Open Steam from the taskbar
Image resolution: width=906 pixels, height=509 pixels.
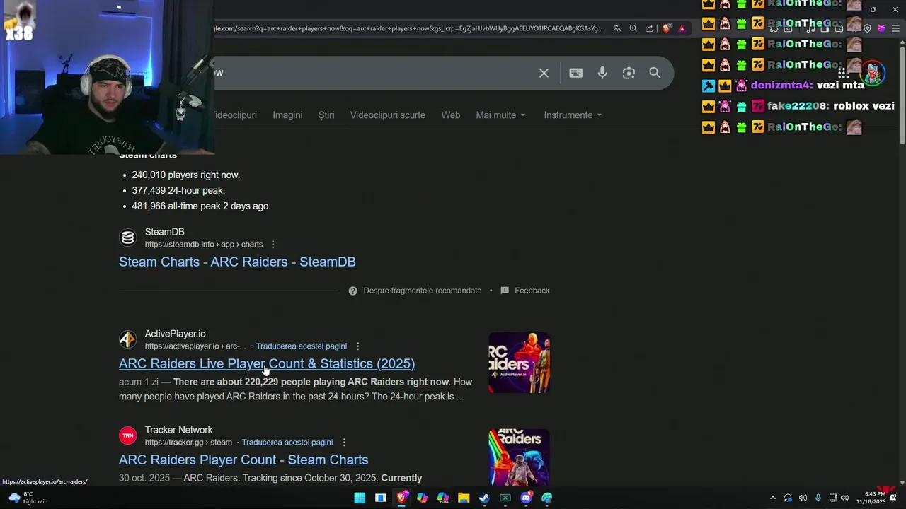pyautogui.click(x=484, y=498)
